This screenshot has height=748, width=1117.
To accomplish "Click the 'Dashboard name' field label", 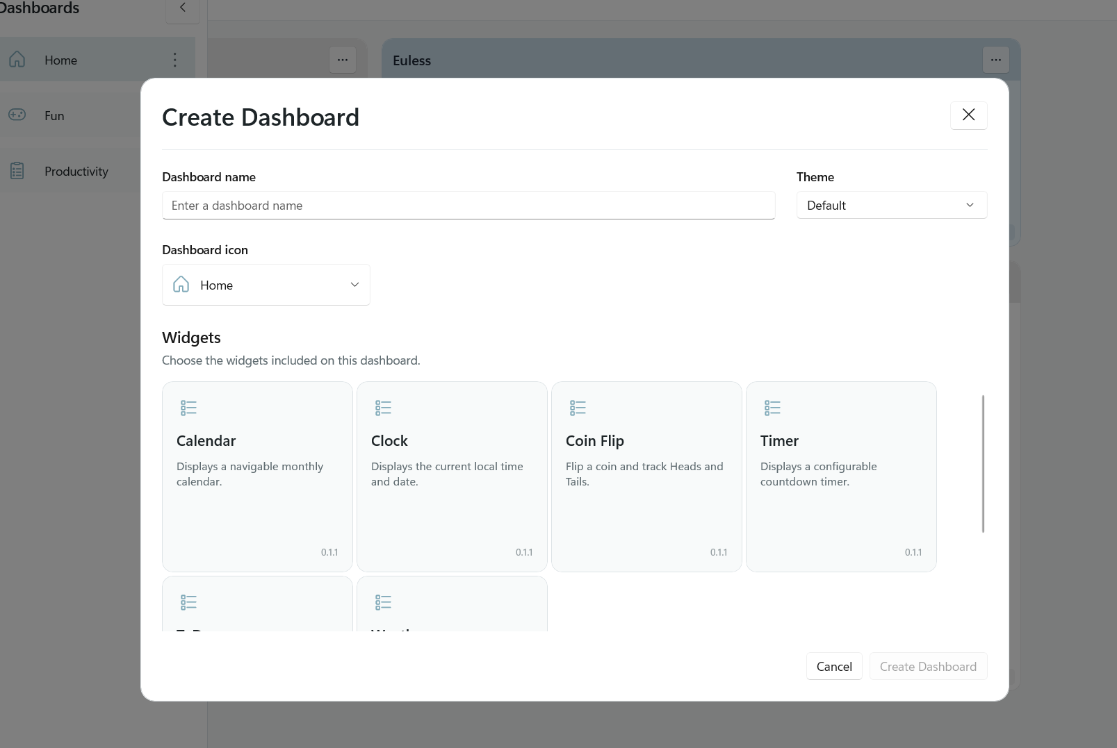I will 209,177.
